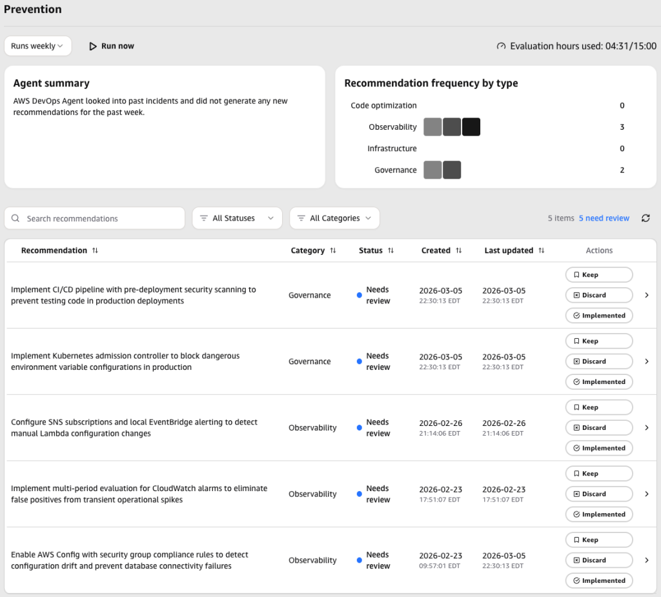
Task: Refresh the recommendations list
Action: click(646, 218)
